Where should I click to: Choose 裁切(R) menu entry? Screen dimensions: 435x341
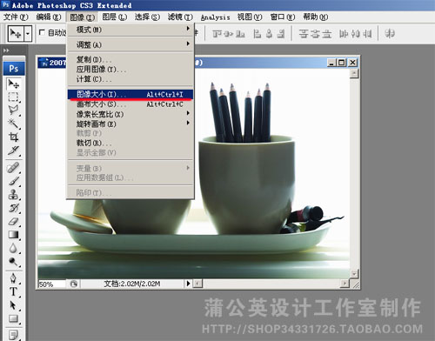130,143
